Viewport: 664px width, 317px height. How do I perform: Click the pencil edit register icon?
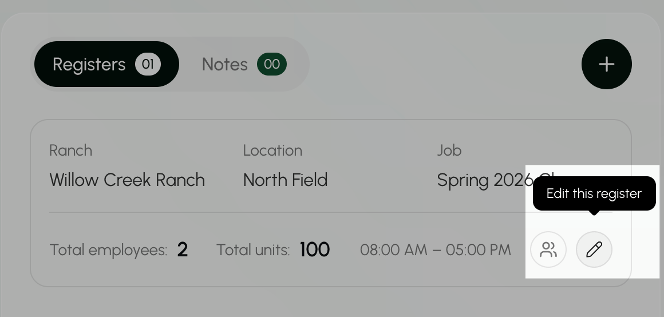click(594, 249)
